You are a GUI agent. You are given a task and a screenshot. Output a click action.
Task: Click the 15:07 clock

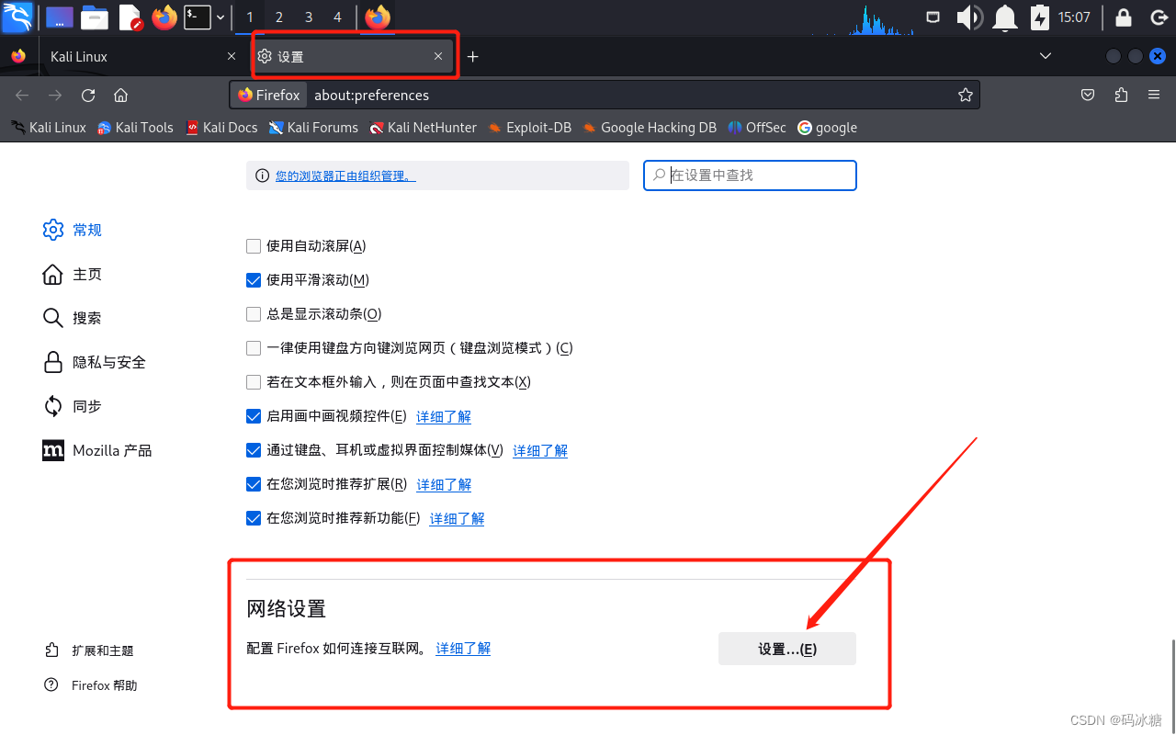1074,17
